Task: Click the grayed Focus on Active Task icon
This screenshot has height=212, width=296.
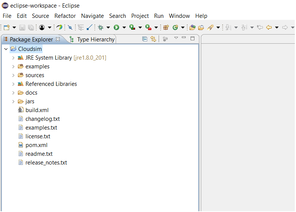Action: point(165,39)
